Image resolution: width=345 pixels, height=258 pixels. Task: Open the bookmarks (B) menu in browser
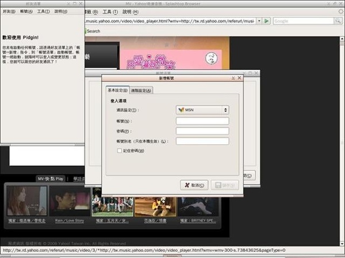91,12
